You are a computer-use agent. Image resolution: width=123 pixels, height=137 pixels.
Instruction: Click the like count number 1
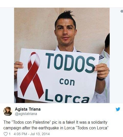(x=10, y=134)
